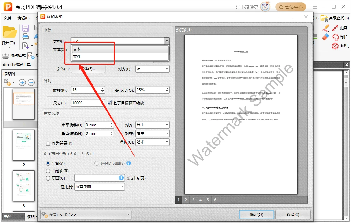Screen dimensions: 351x223
Task: Open Advanced Find (高级查找) tool
Action: coord(334,18)
